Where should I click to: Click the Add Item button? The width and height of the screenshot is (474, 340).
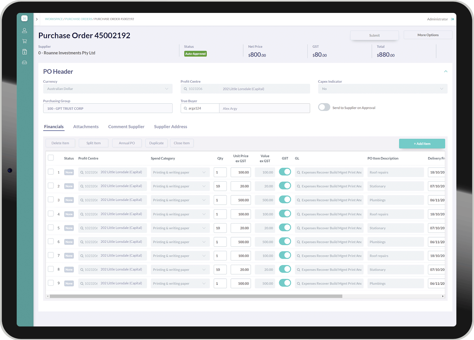422,144
